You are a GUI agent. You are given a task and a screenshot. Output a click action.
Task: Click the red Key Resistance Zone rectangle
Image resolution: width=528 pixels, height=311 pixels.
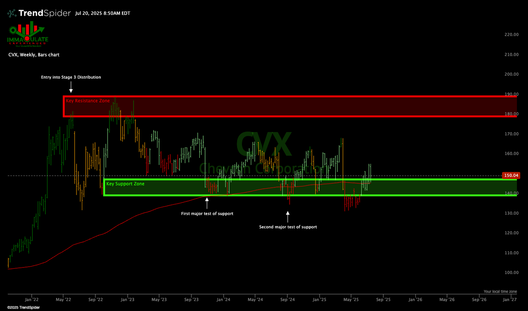click(x=290, y=106)
